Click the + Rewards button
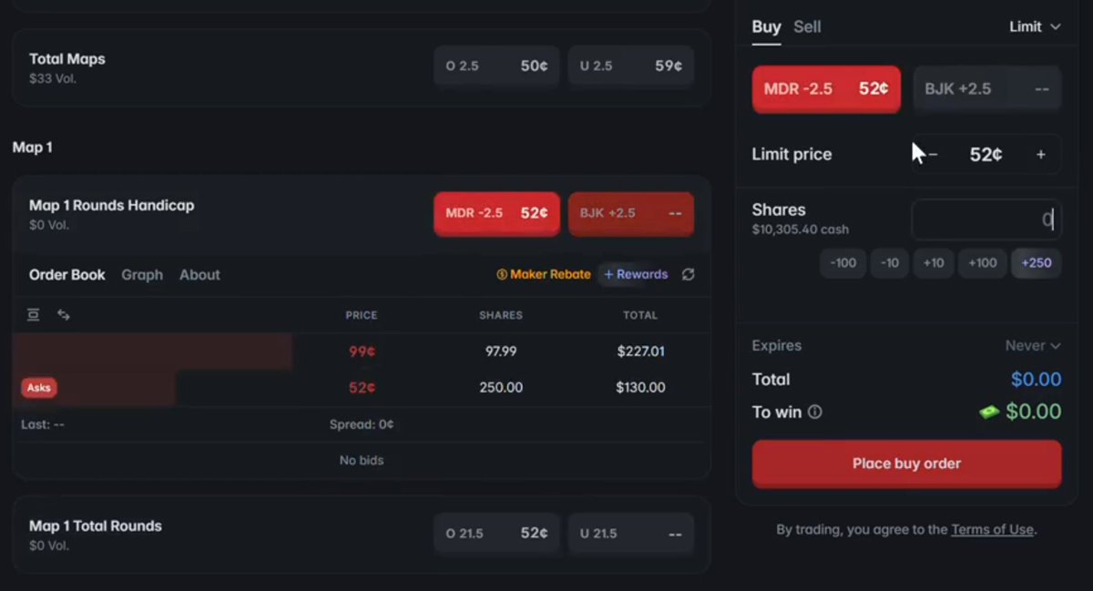The width and height of the screenshot is (1093, 591). (636, 274)
